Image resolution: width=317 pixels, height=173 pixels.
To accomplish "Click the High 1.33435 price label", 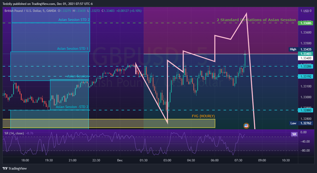I will [x=301, y=49].
